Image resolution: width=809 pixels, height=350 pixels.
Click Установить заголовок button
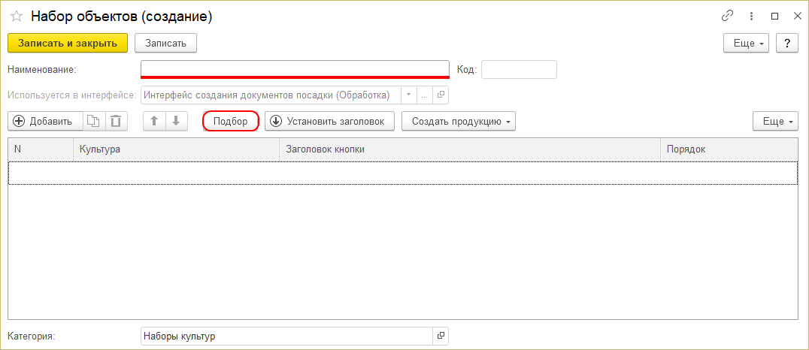pyautogui.click(x=329, y=121)
